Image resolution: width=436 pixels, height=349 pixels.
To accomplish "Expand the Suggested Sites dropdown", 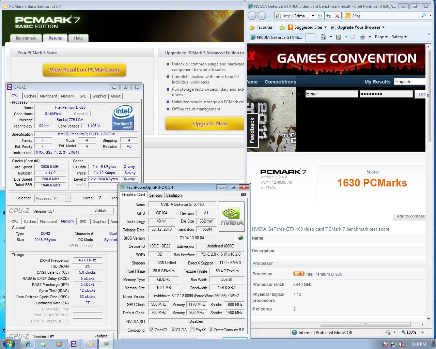I will coord(325,27).
